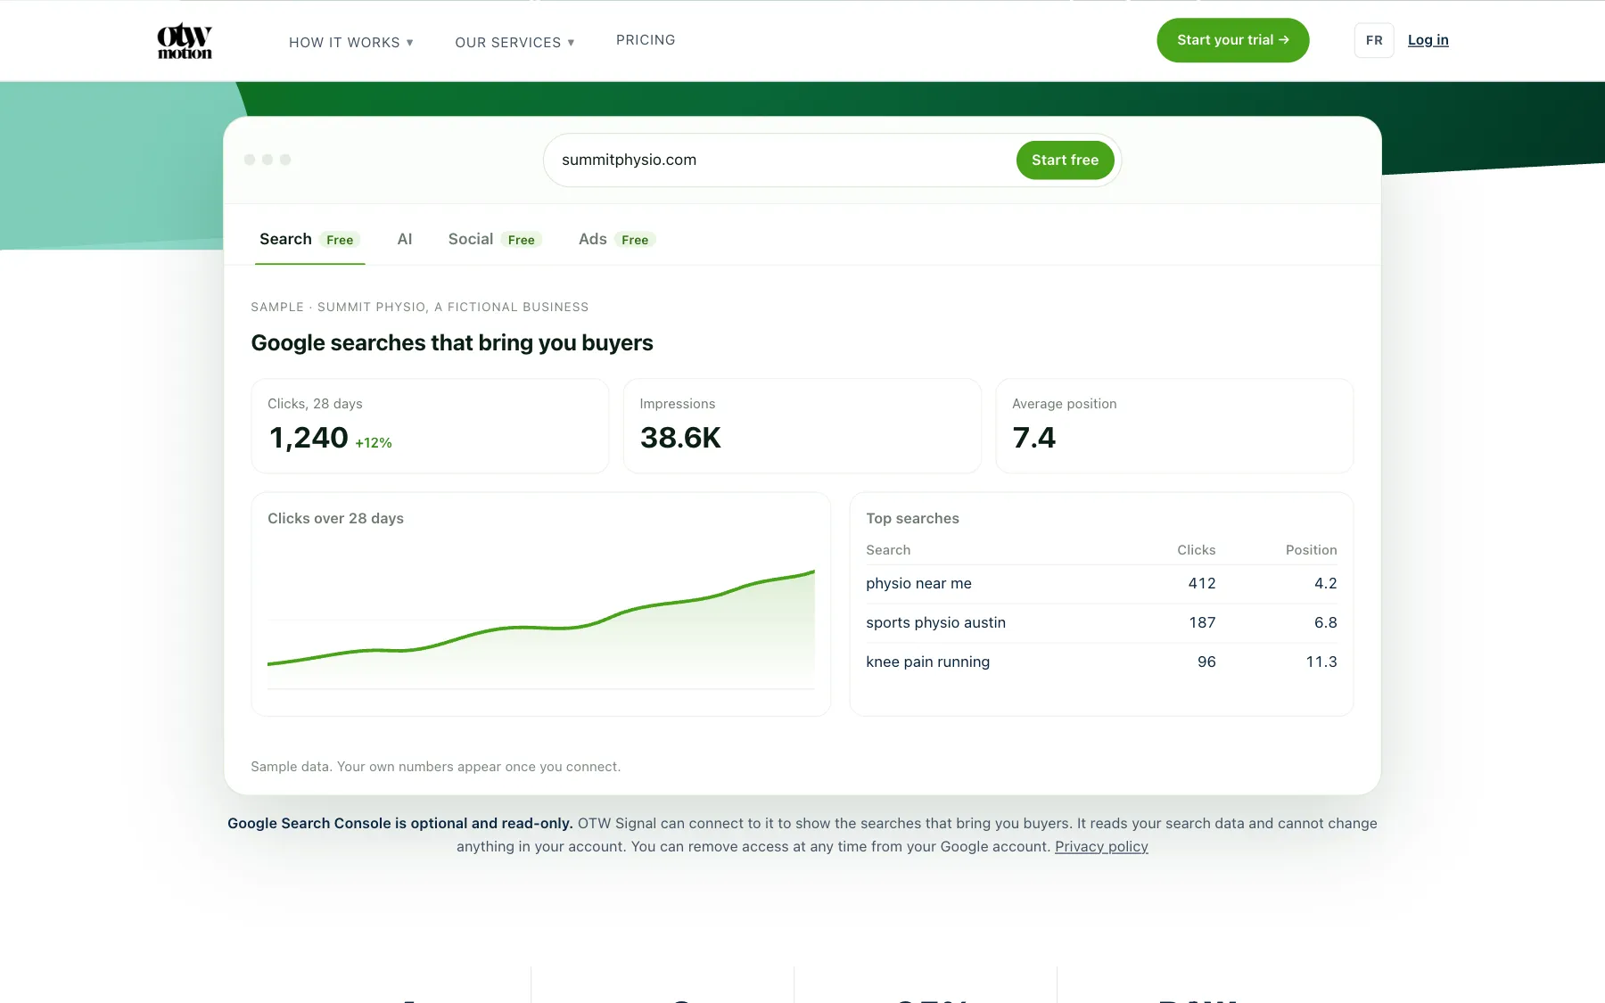The image size is (1605, 1003).
Task: Click the 6.8 position cell
Action: (x=1325, y=622)
